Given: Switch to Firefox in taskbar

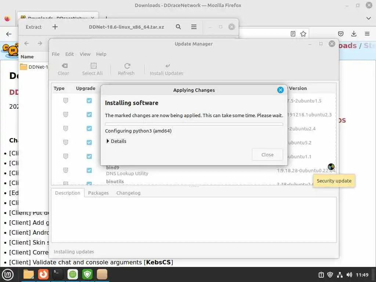Looking at the screenshot, I should pos(43,274).
